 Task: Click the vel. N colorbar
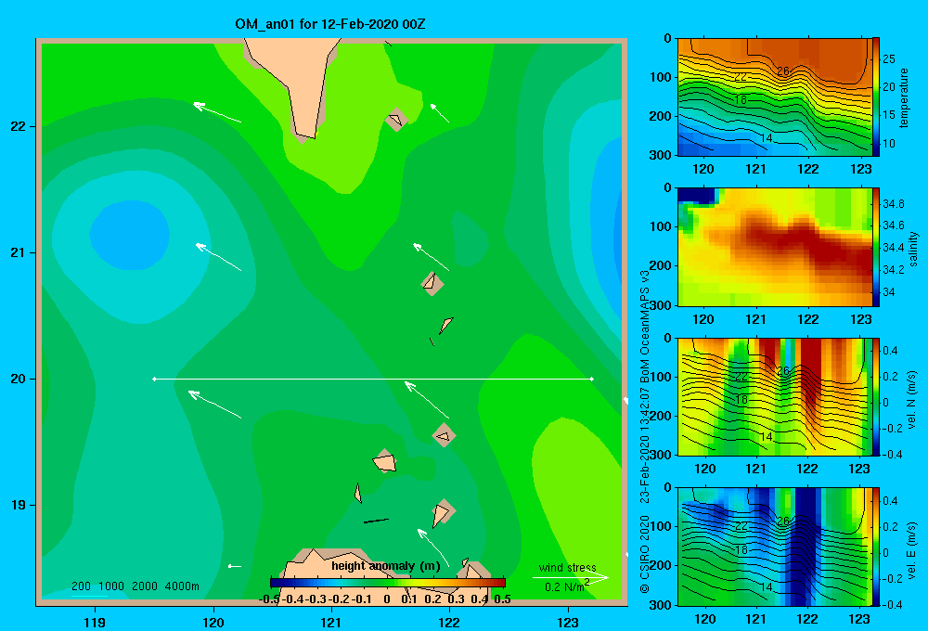click(876, 396)
